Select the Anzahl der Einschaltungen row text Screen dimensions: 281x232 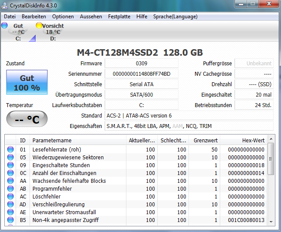[x=64, y=173]
